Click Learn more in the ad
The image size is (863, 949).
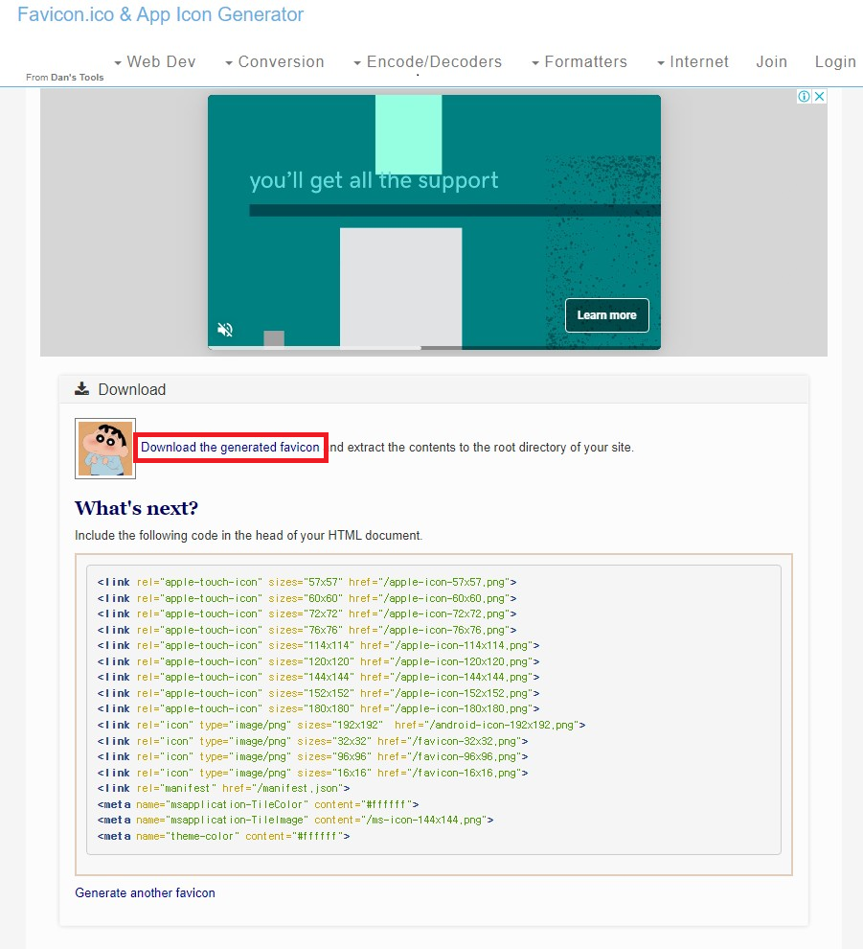click(x=606, y=315)
